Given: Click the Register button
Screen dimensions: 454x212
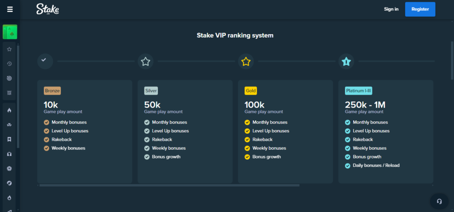Looking at the screenshot, I should 420,9.
